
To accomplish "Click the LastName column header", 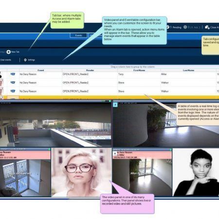I will [188, 70].
